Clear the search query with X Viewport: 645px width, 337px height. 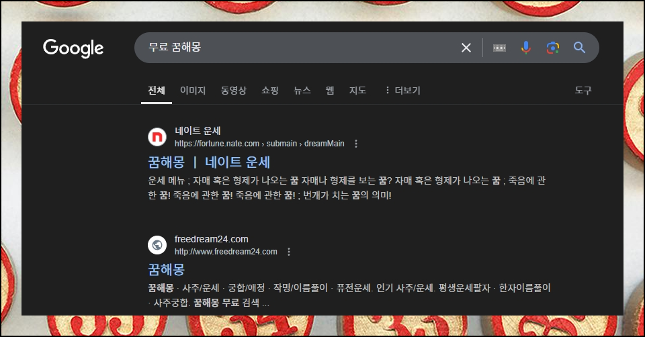(466, 48)
